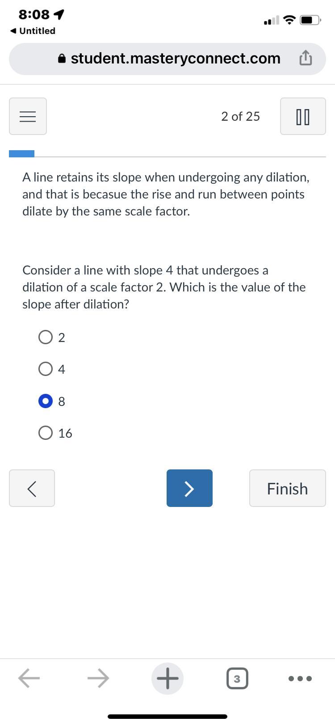Click the Finish button

tap(287, 488)
